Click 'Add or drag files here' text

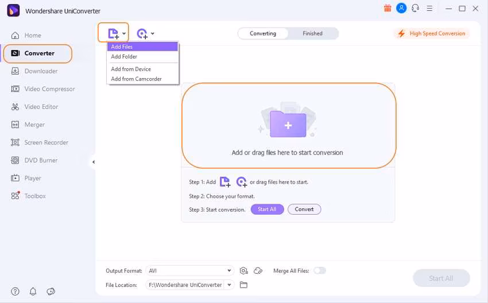tap(287, 153)
